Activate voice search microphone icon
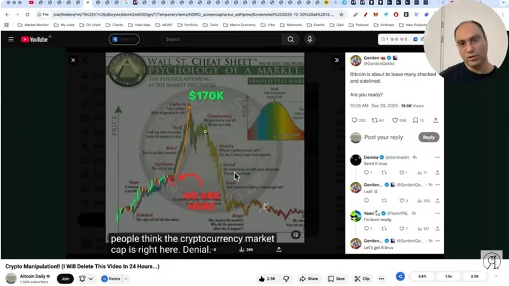Image resolution: width=509 pixels, height=286 pixels. (310, 39)
